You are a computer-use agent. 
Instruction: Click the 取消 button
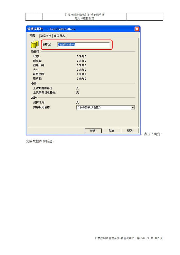[x=111, y=131]
